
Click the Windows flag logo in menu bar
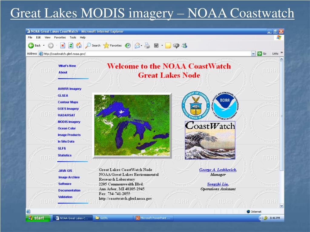click(x=279, y=37)
